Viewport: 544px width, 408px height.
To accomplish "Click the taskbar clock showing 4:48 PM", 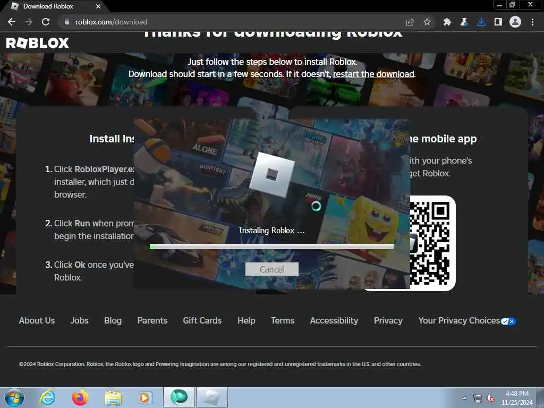I will pos(517,398).
